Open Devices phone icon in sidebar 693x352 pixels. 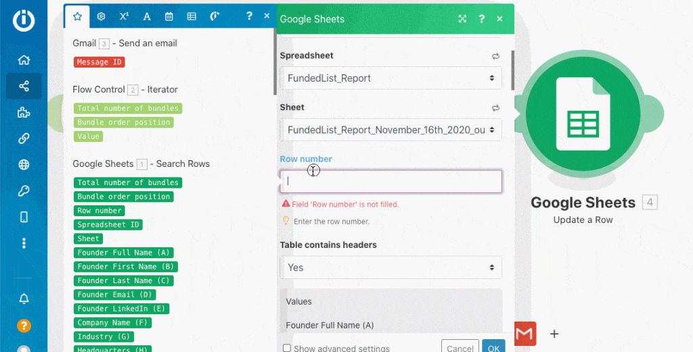(24, 217)
